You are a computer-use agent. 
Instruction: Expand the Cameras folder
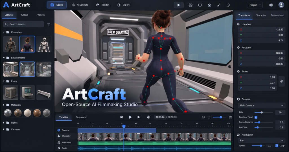[4, 129]
